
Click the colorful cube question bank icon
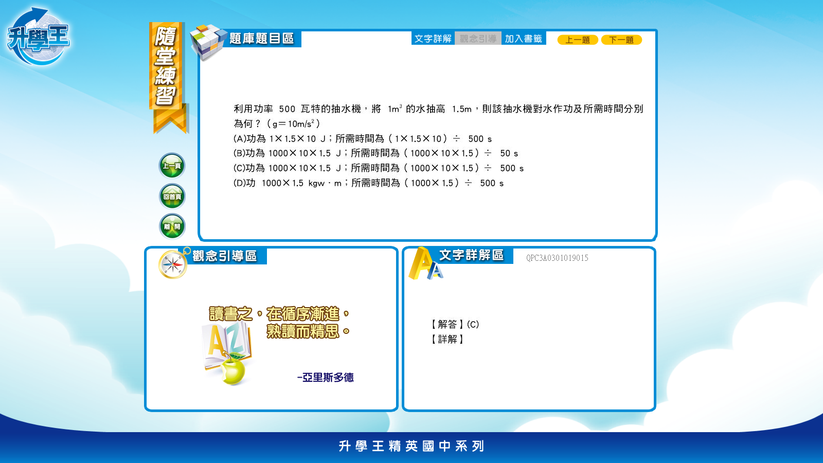pos(207,41)
